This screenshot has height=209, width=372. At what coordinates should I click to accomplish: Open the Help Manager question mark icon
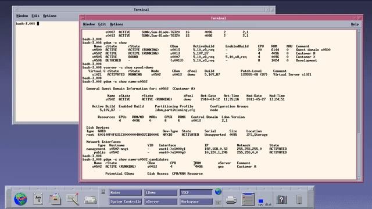click(x=281, y=200)
